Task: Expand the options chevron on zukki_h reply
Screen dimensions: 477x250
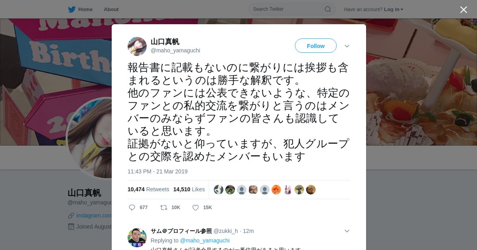Action: 347,231
